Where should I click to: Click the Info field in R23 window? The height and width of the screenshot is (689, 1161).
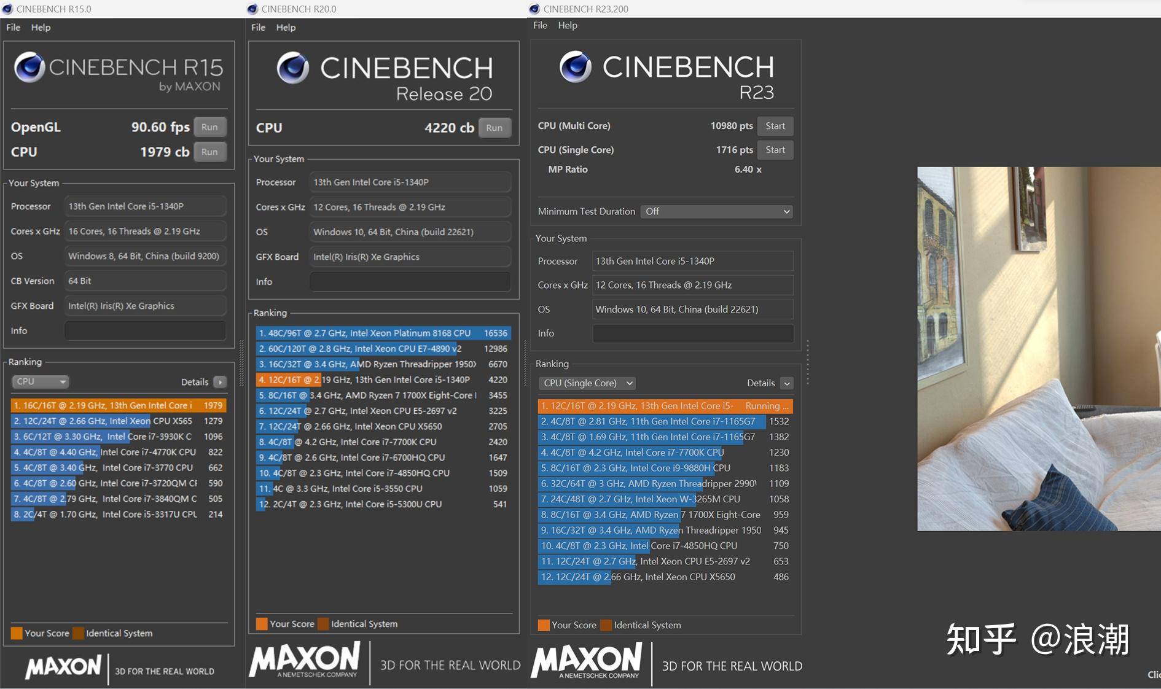(693, 333)
